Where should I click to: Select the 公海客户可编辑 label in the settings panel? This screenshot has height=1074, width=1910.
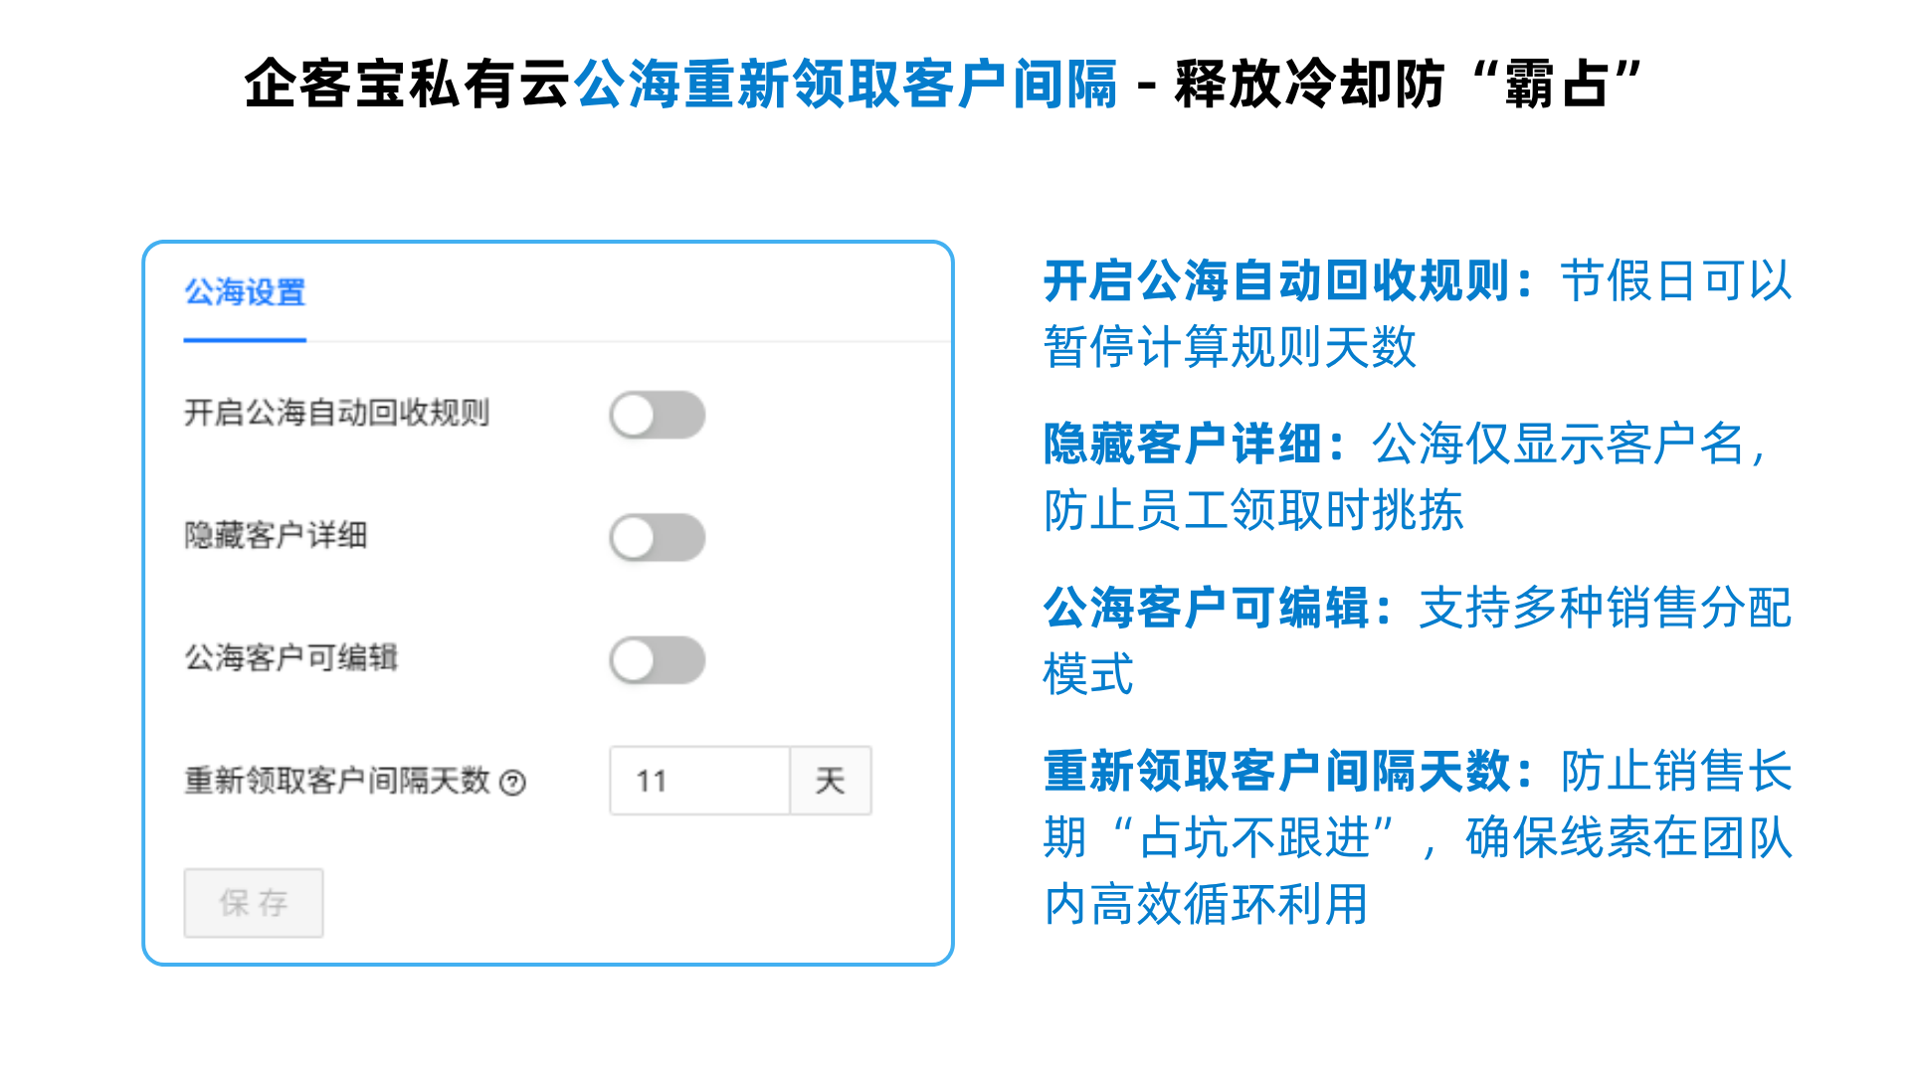(x=290, y=658)
